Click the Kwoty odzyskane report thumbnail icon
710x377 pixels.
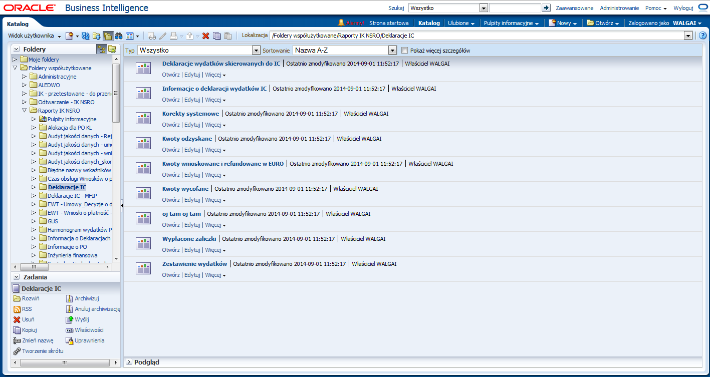(x=143, y=144)
